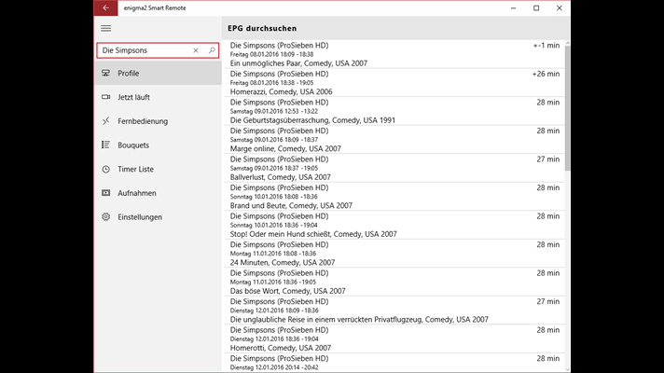Select episode 24 Minuten

click(x=394, y=254)
